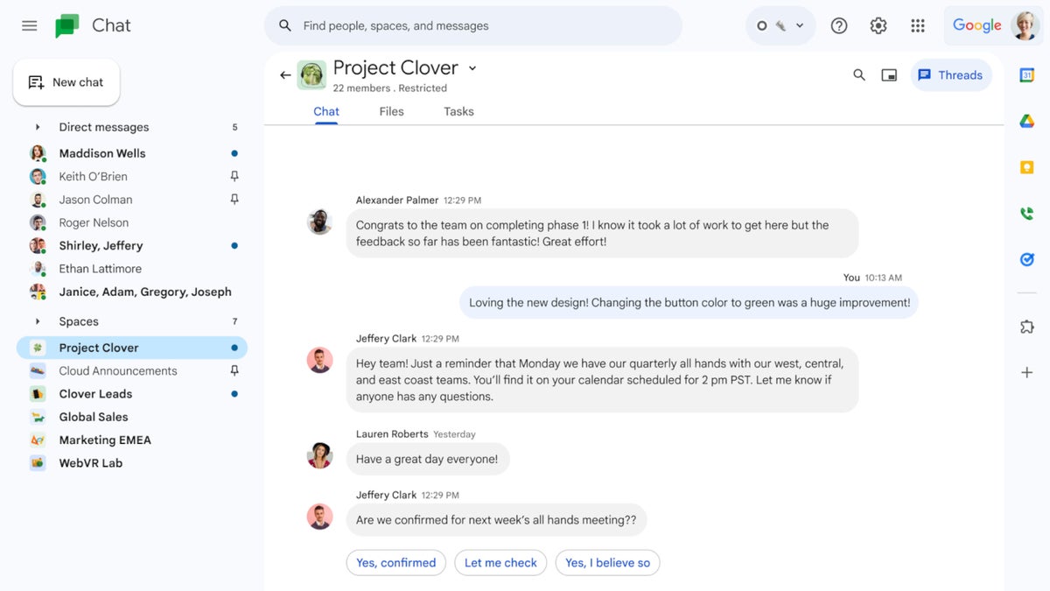Click Lauren Roberts' avatar
The height and width of the screenshot is (591, 1050).
pyautogui.click(x=320, y=455)
